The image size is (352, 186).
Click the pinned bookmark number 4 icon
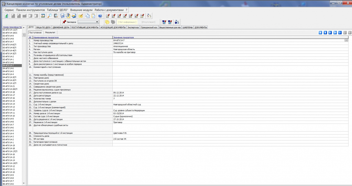coord(125,16)
